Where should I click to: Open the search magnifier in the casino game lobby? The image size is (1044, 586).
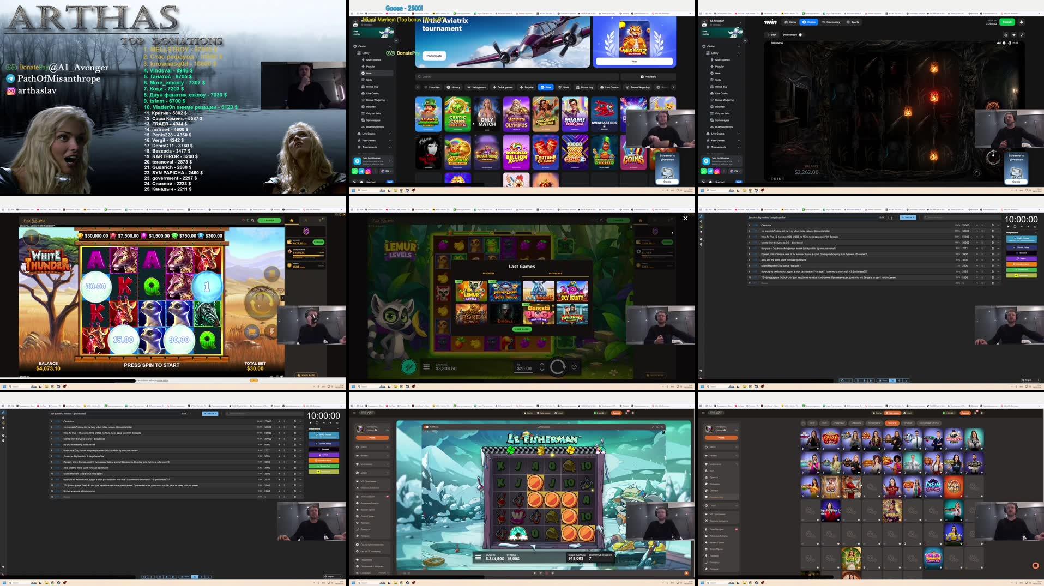point(419,77)
